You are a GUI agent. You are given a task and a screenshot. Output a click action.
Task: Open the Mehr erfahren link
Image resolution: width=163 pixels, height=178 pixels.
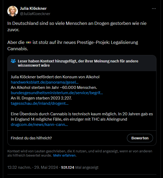click(65, 155)
